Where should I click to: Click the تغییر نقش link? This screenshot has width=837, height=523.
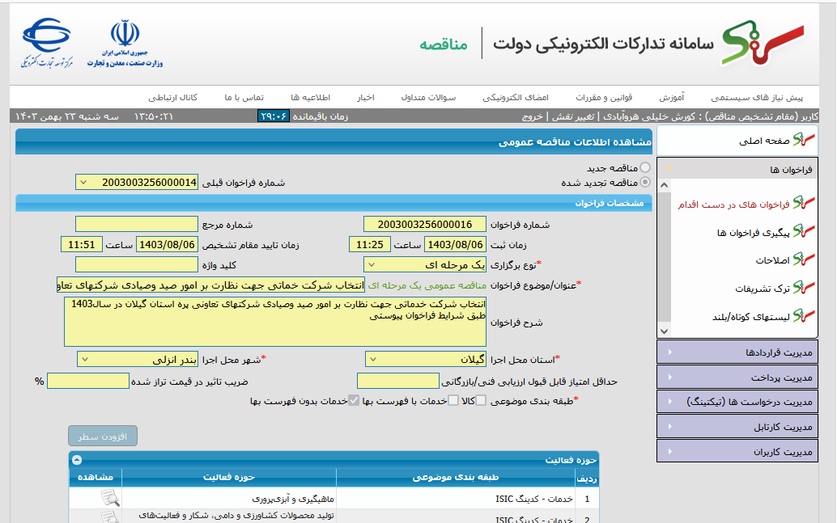coord(573,116)
